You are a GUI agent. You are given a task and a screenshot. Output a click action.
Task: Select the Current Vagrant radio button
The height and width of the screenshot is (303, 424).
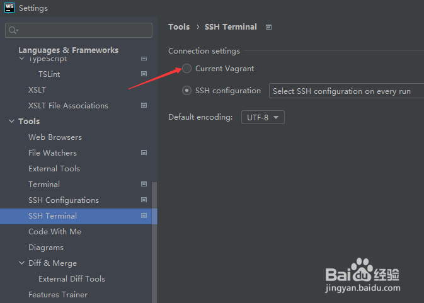(187, 69)
